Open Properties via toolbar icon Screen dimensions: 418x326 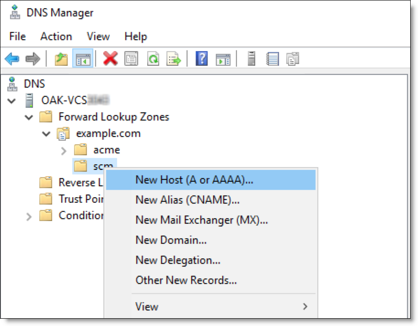[131, 58]
